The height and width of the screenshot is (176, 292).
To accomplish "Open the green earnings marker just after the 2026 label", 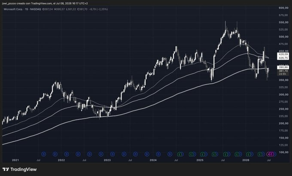I will tap(249, 154).
